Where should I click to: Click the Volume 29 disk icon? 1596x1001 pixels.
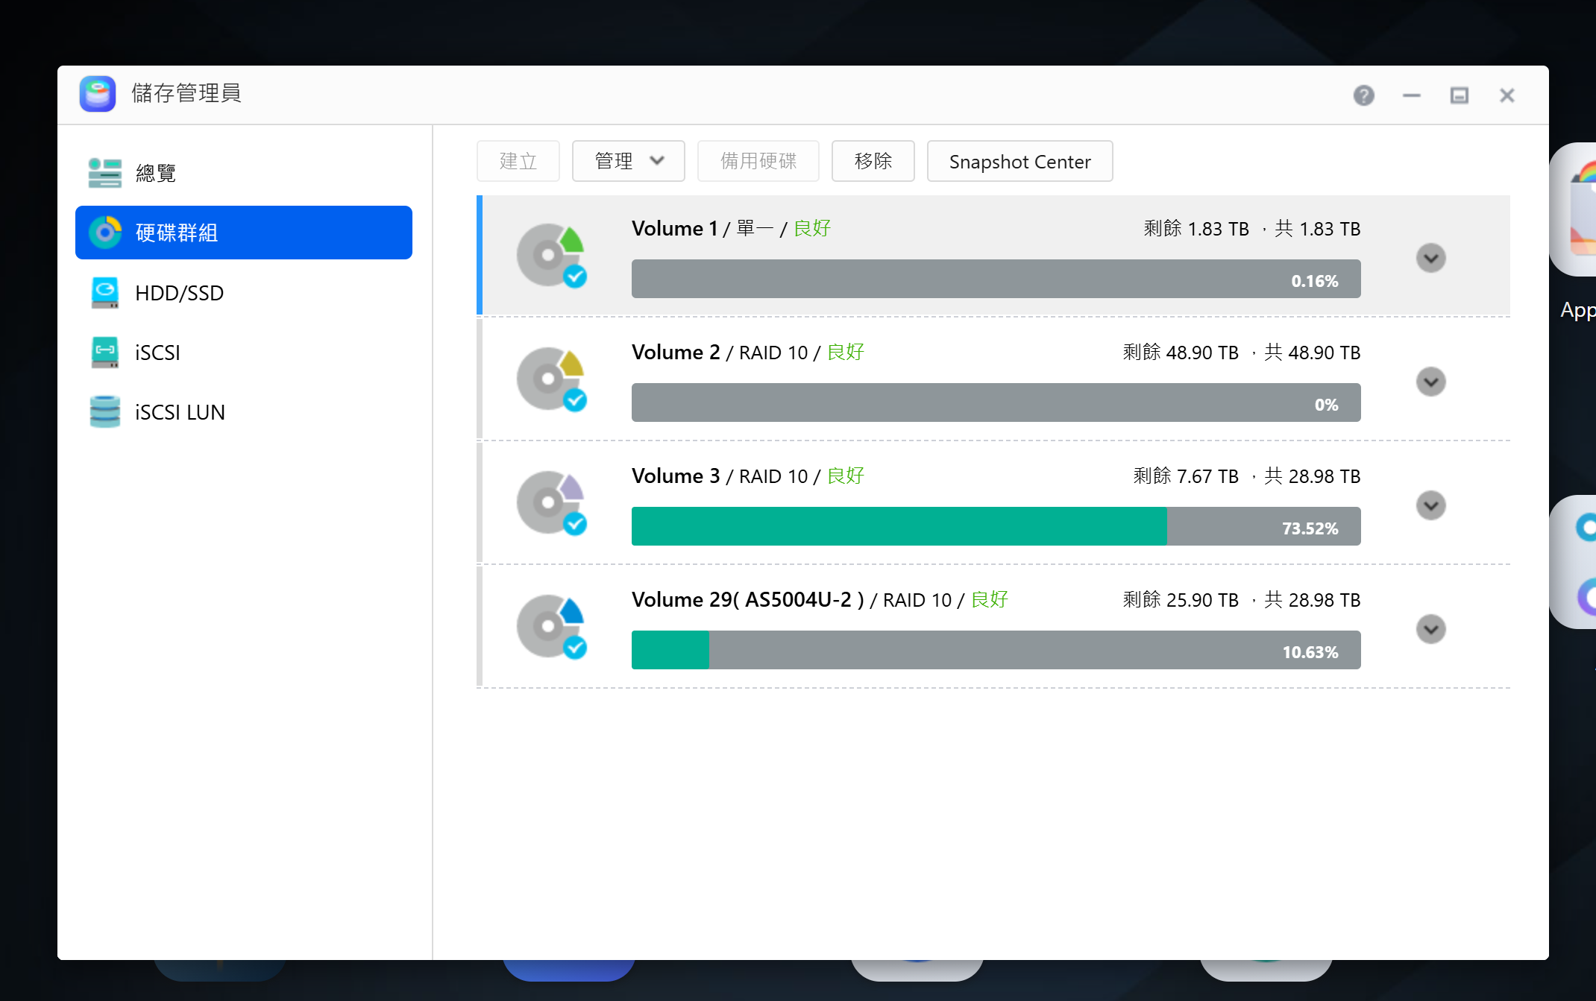(552, 627)
